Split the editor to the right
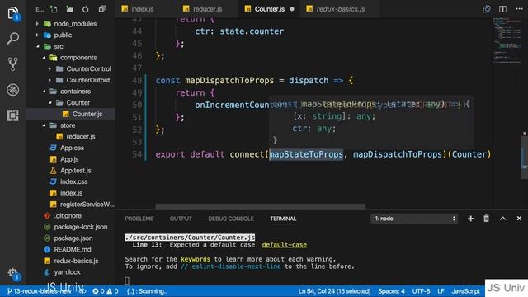Screen dimensions: 528x297 [x=502, y=9]
